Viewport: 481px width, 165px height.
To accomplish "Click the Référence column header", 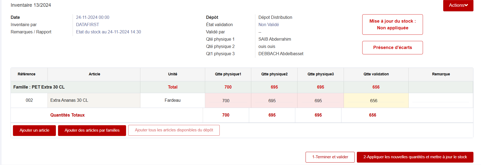I will [x=26, y=74].
